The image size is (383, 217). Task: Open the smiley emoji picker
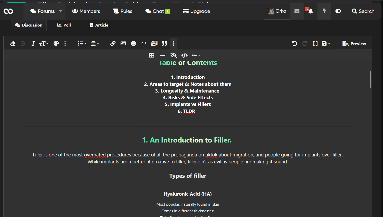133,44
